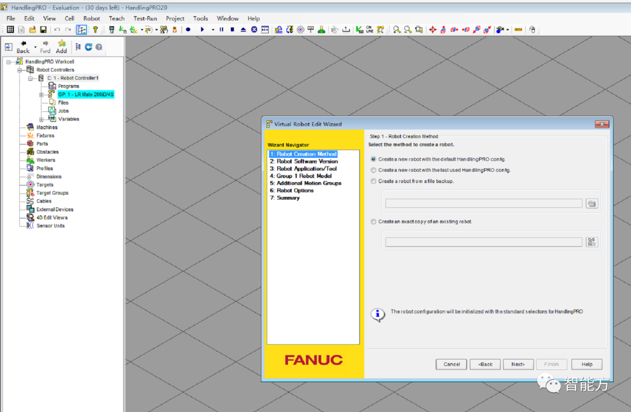
Task: Click the hide navigation panel icon
Action: pyautogui.click(x=8, y=47)
